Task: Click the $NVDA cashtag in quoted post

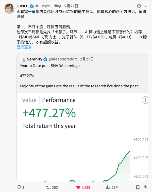Action: tap(57, 66)
